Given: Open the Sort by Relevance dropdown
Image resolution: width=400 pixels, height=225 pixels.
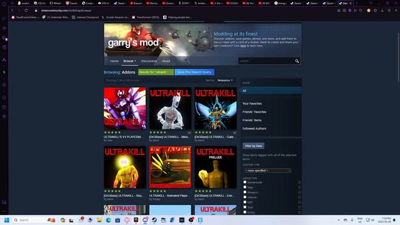Looking at the screenshot, I should pos(225,81).
